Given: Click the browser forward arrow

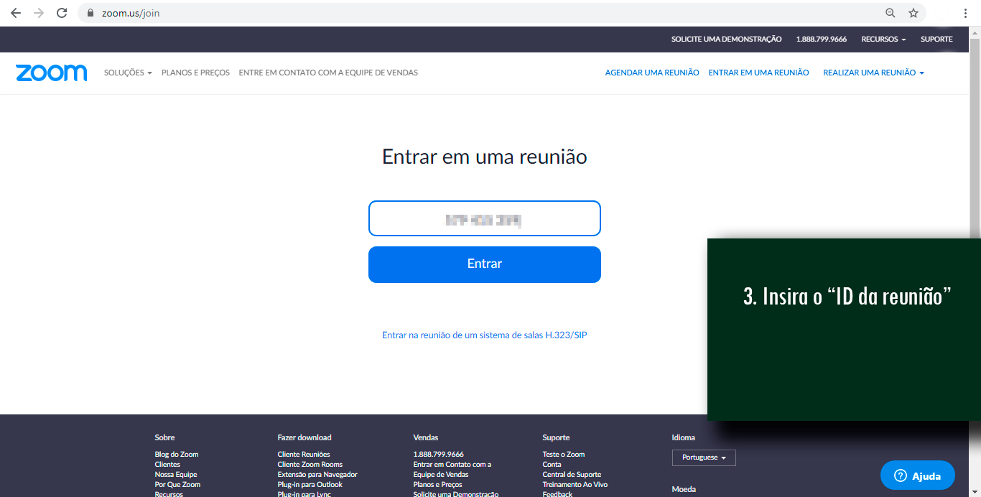Looking at the screenshot, I should coord(39,13).
